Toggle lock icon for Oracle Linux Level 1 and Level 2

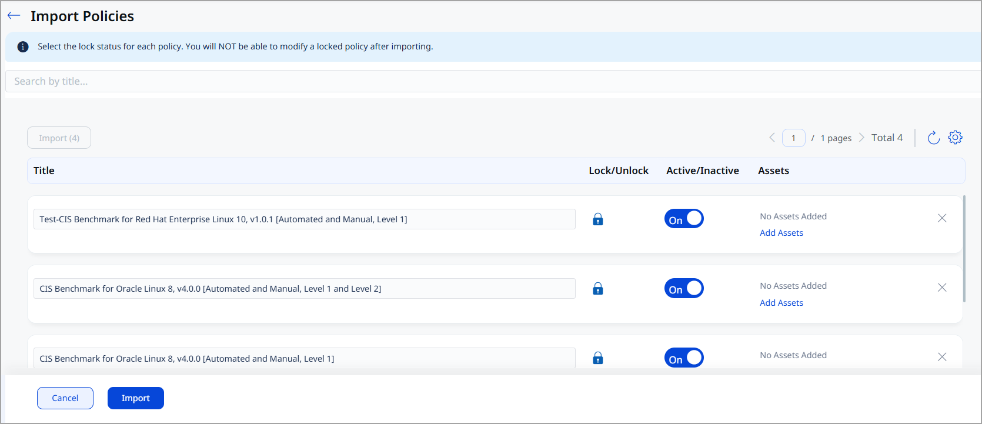tap(598, 289)
